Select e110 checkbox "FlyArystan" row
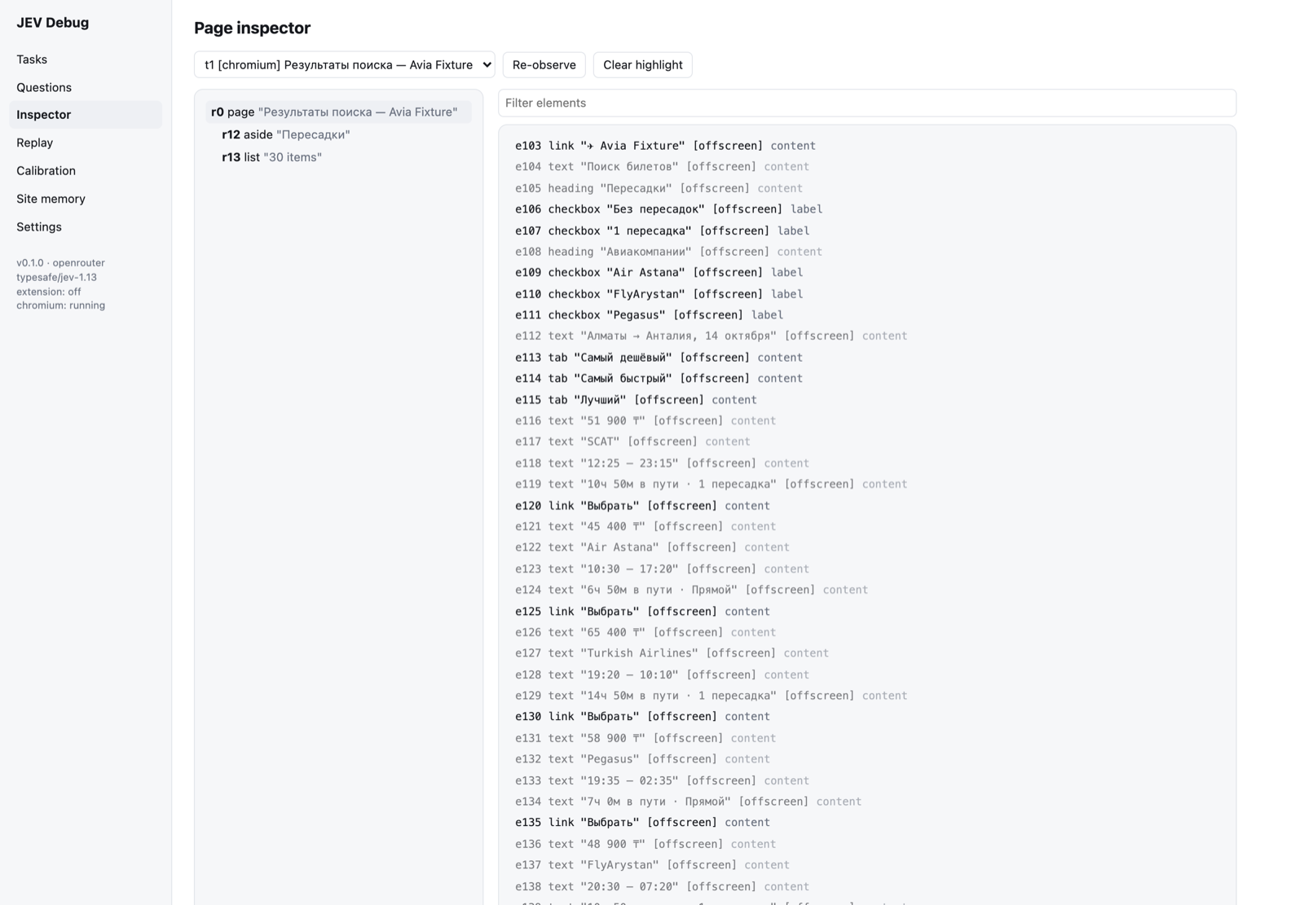This screenshot has width=1304, height=905. coord(867,294)
